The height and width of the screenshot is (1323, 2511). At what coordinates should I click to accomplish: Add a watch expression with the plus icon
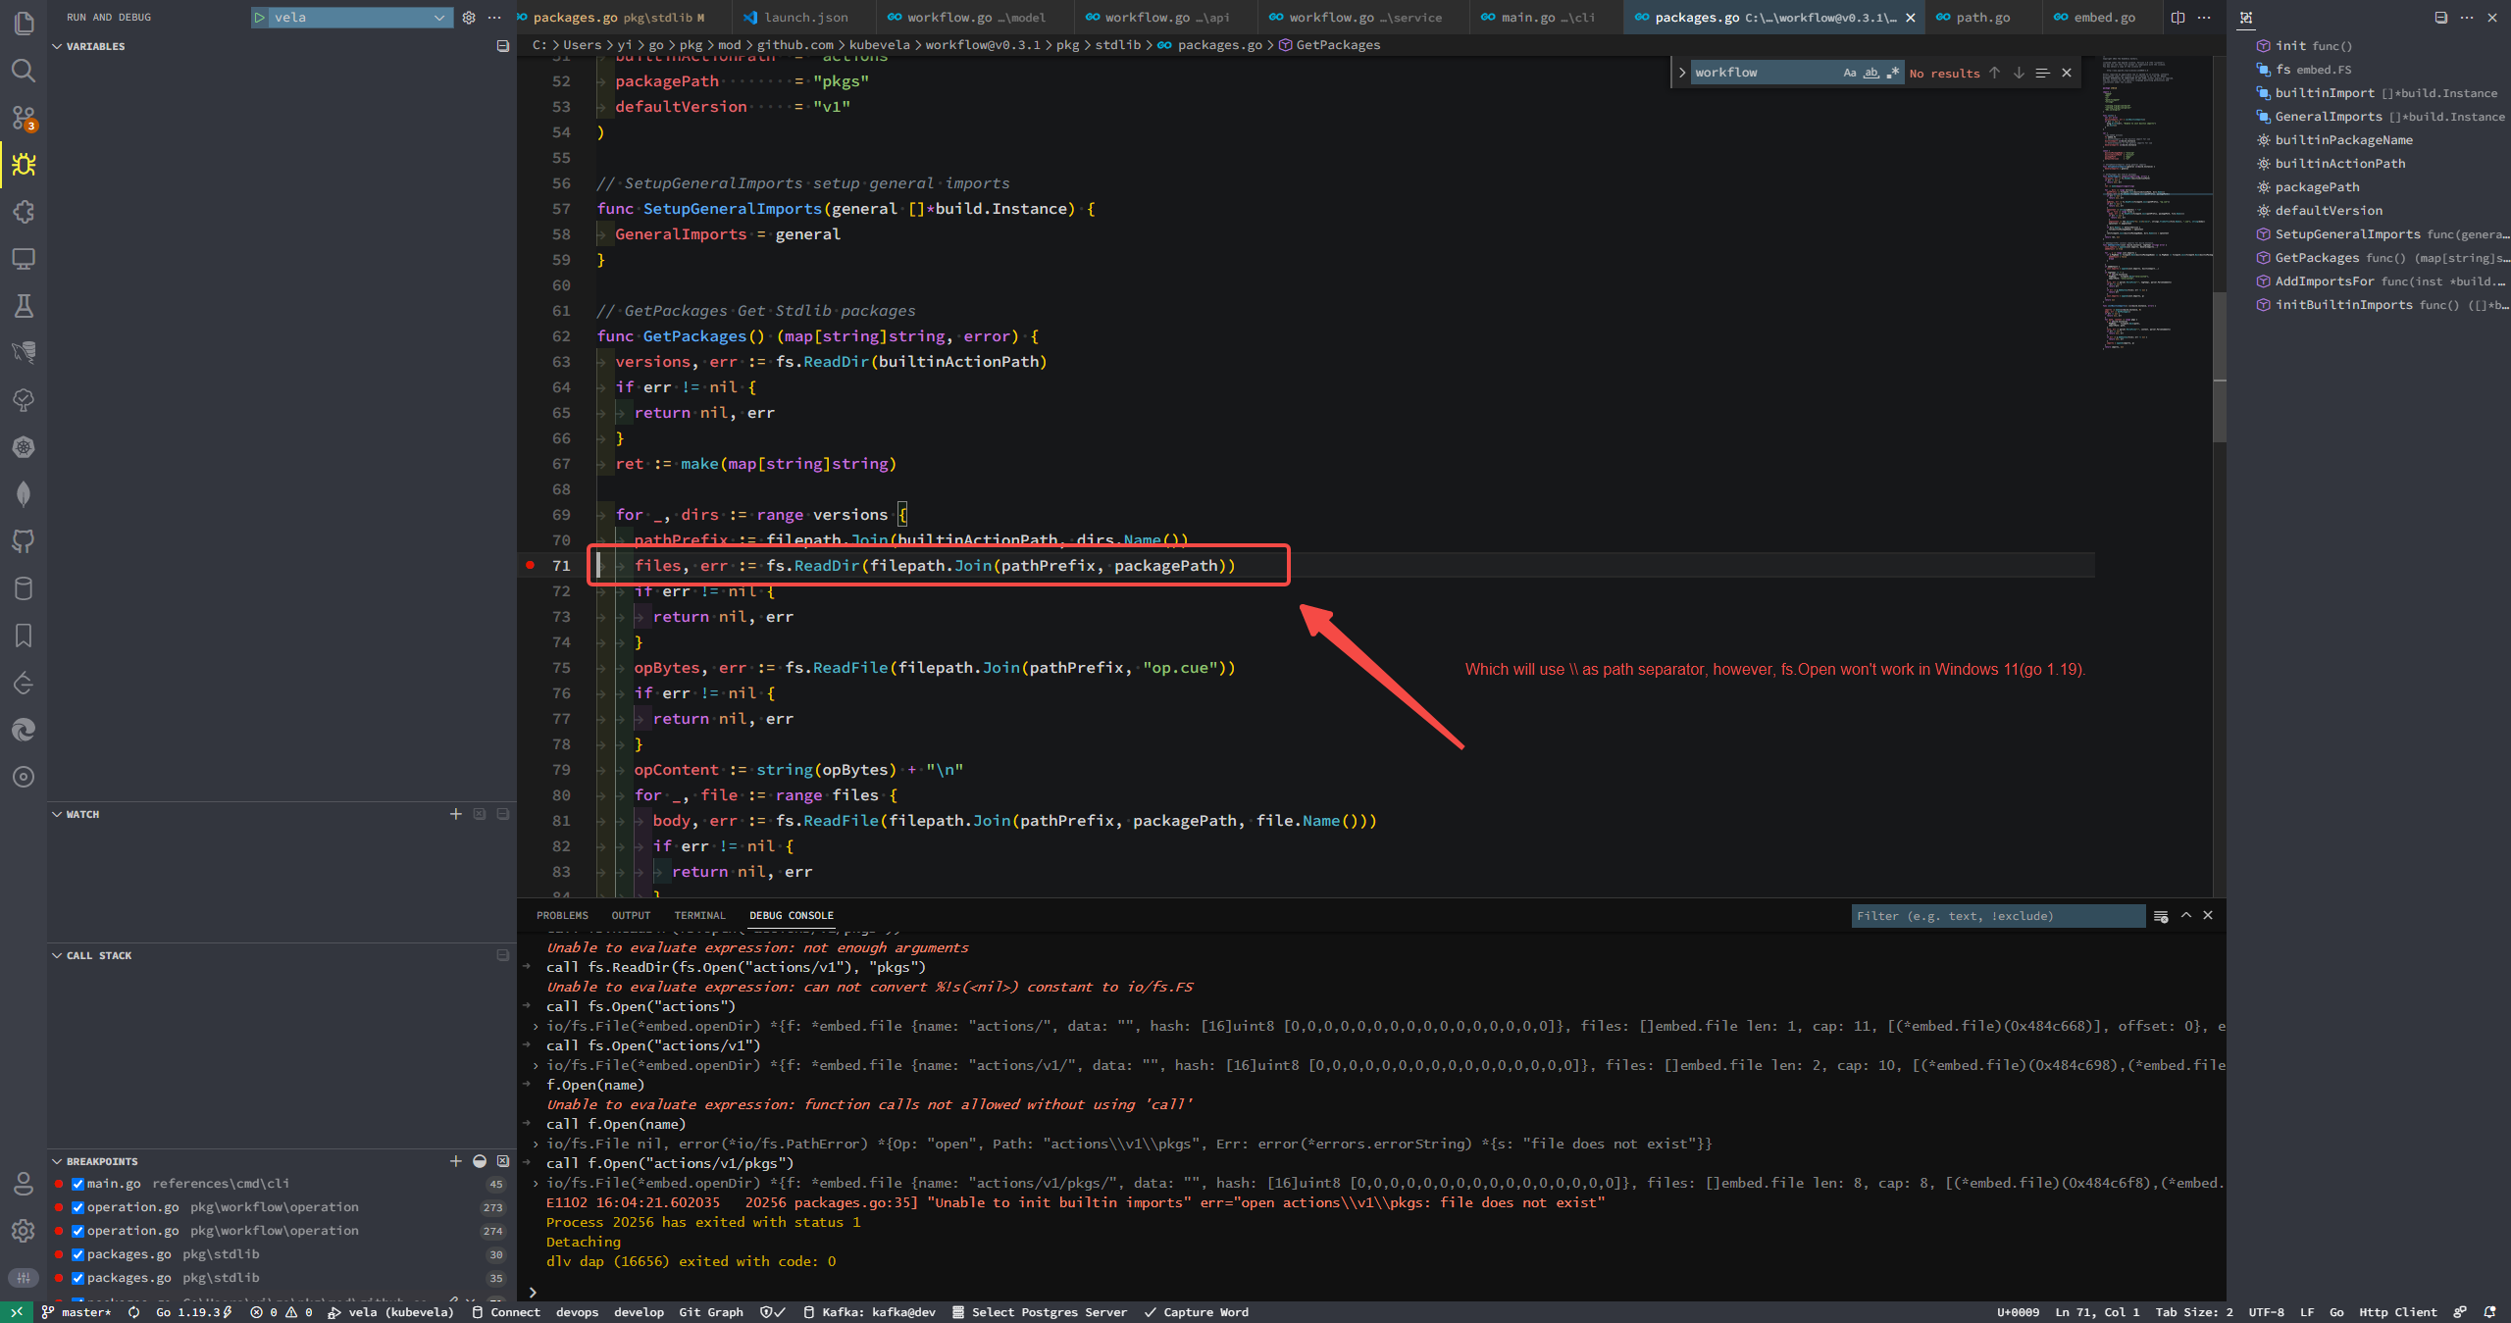pos(455,814)
